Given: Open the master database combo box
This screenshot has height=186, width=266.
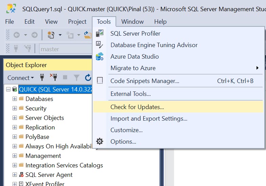Looking at the screenshot, I should click(x=65, y=49).
